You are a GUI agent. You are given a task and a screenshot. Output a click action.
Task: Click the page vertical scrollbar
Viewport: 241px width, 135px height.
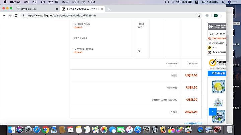point(227,48)
